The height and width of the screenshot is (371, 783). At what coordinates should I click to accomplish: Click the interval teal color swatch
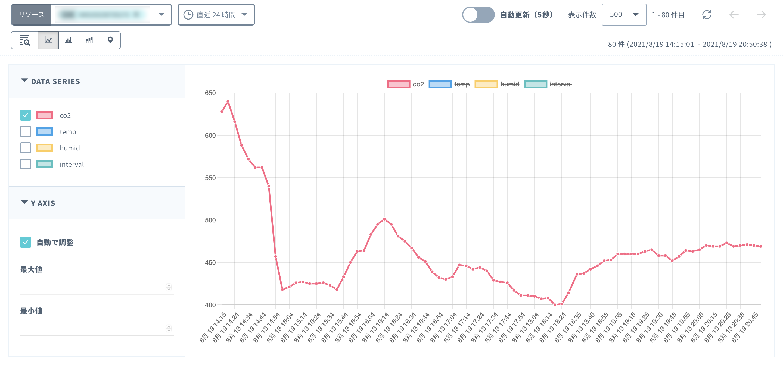[44, 164]
